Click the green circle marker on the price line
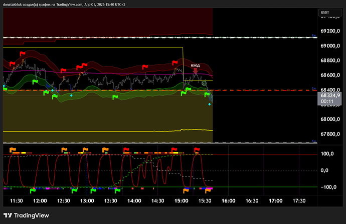The width and height of the screenshot is (346, 224). pyautogui.click(x=204, y=83)
